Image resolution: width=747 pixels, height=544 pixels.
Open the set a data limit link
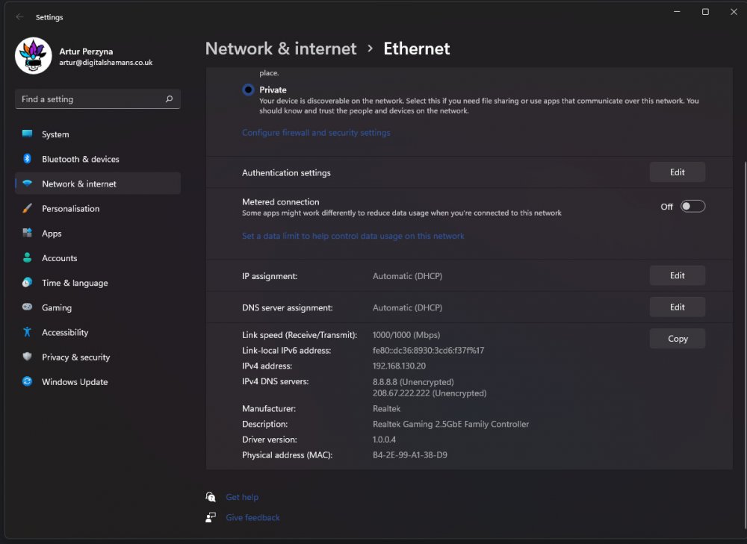(353, 236)
